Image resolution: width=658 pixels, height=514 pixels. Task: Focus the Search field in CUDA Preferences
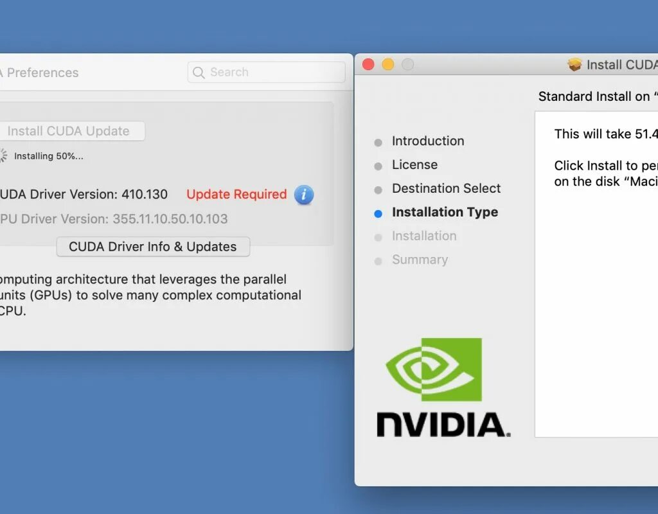click(x=267, y=72)
